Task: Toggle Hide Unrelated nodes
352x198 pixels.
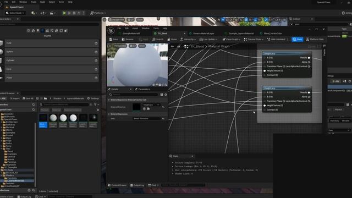Action: coord(276,39)
